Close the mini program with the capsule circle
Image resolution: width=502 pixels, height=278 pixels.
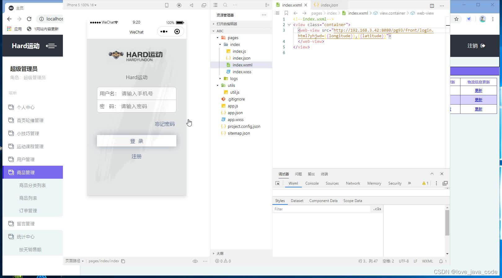[x=177, y=31]
